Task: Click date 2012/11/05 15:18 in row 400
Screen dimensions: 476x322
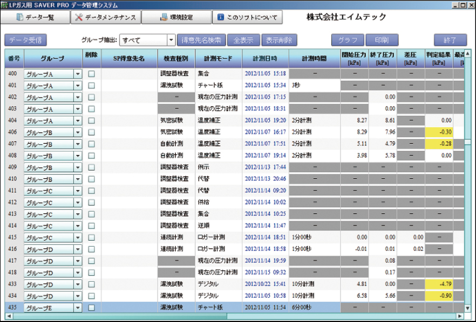Action: pyautogui.click(x=266, y=74)
